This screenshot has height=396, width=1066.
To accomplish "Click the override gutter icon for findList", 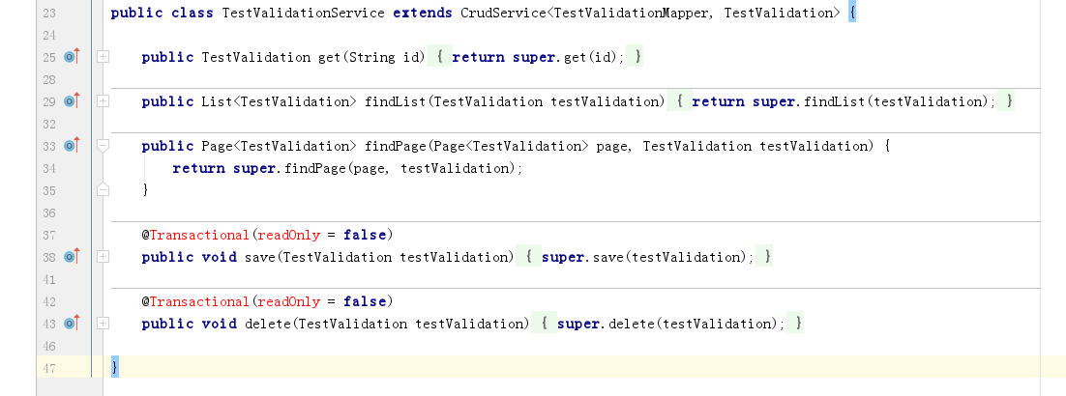I will (71, 101).
